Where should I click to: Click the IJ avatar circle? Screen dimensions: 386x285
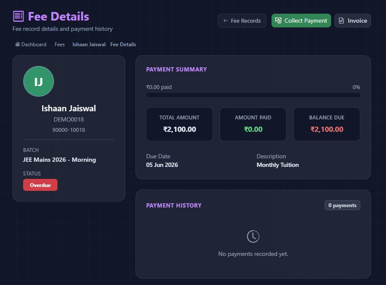39,81
